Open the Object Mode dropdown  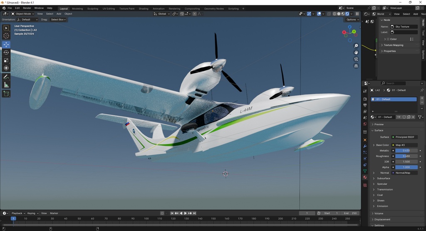coord(22,14)
